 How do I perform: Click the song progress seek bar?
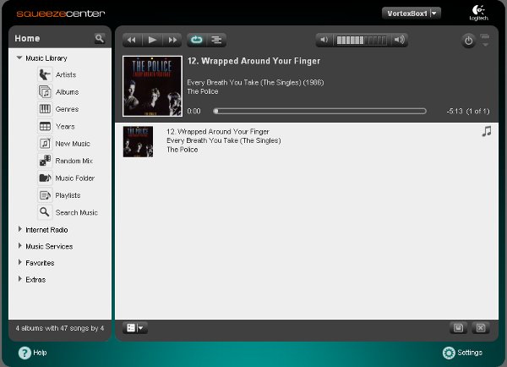point(319,111)
